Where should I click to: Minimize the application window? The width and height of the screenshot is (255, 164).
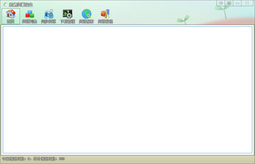tap(238, 3)
